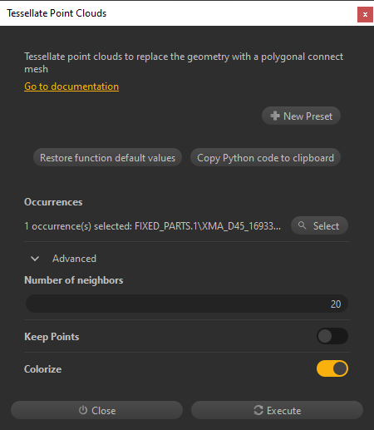Disable the Colorize toggle
Image resolution: width=374 pixels, height=430 pixels.
332,368
